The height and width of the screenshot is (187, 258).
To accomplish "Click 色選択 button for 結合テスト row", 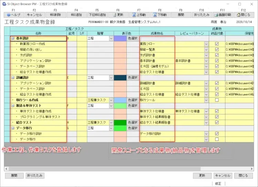I will pyautogui.click(x=133, y=122).
